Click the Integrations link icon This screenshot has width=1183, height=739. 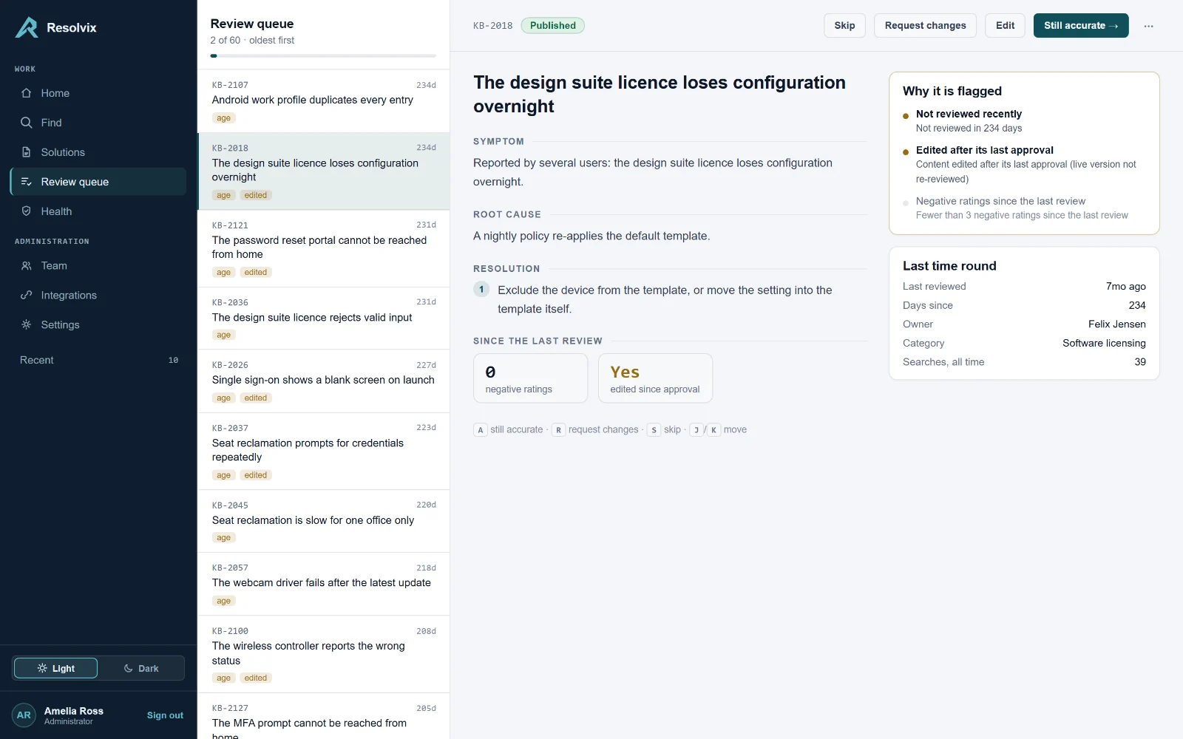coord(27,295)
